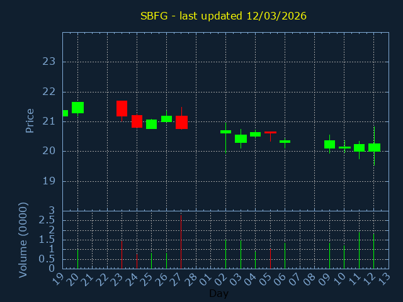The image size is (403, 302).
Task: Click the tallest volume bar on day 27
Action: [181, 242]
